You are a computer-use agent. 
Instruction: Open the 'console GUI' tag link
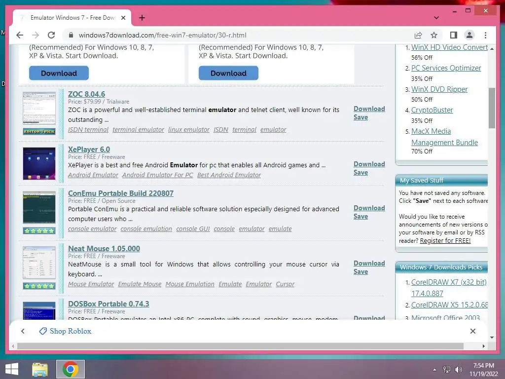click(x=193, y=229)
